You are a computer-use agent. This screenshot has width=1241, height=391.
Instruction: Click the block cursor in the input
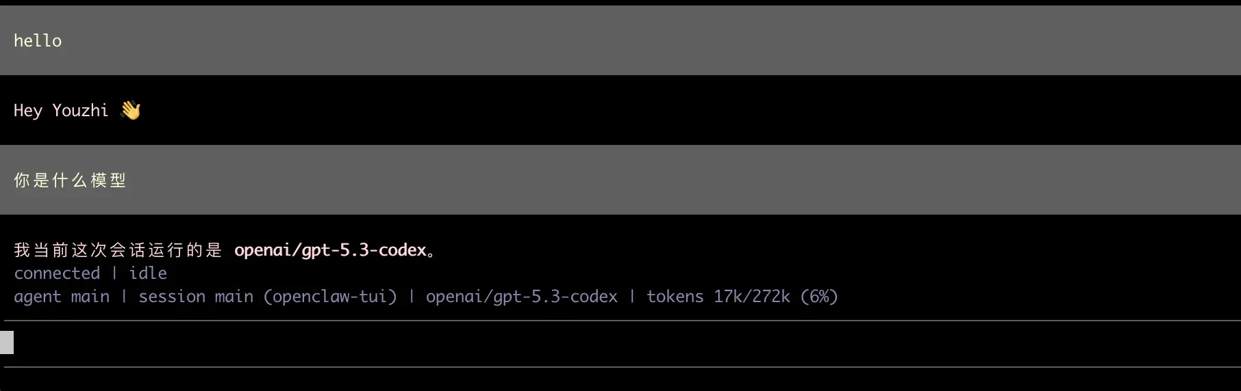click(7, 342)
